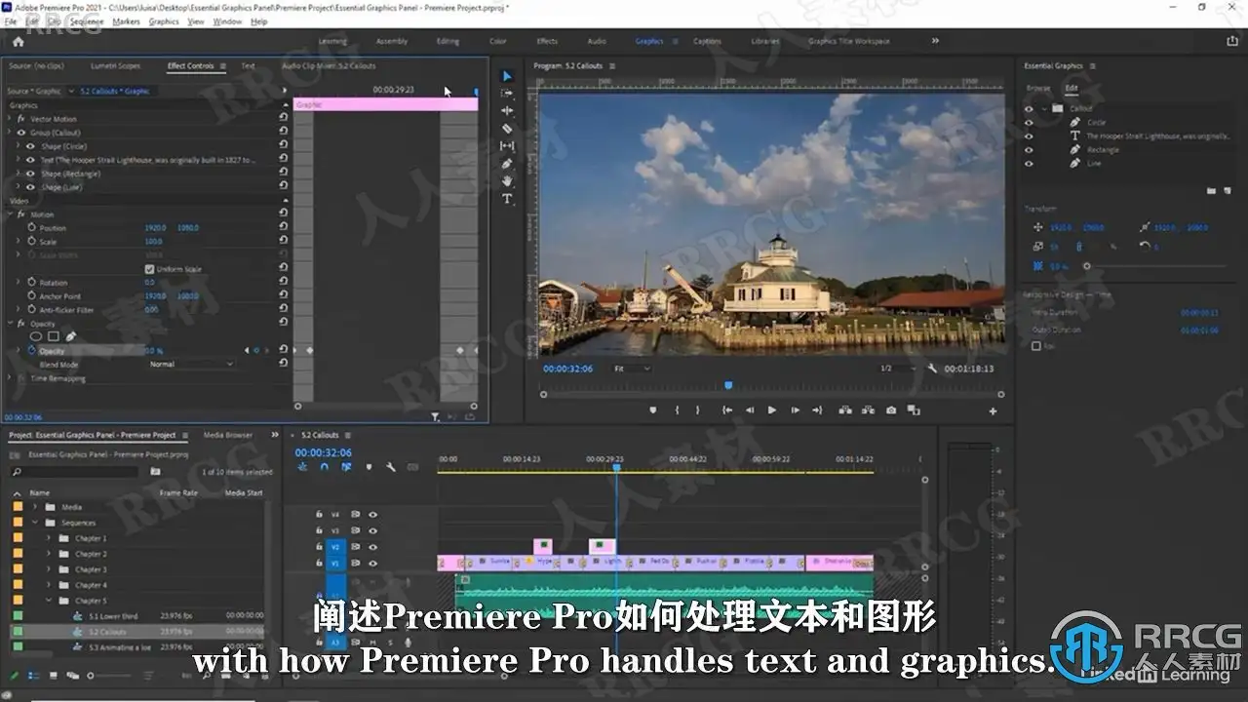Click the Home icon at top left
This screenshot has height=702, width=1248.
click(x=17, y=42)
